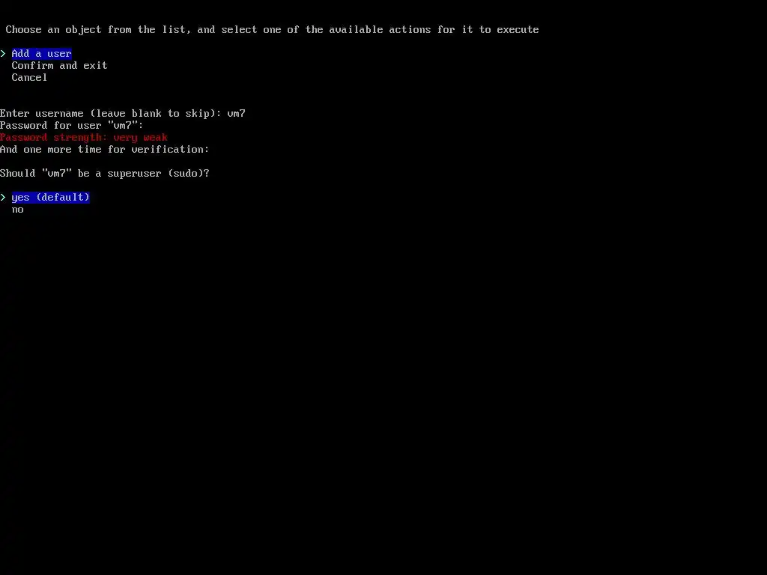Click the red Password strength warning
The height and width of the screenshot is (575, 767).
point(84,138)
